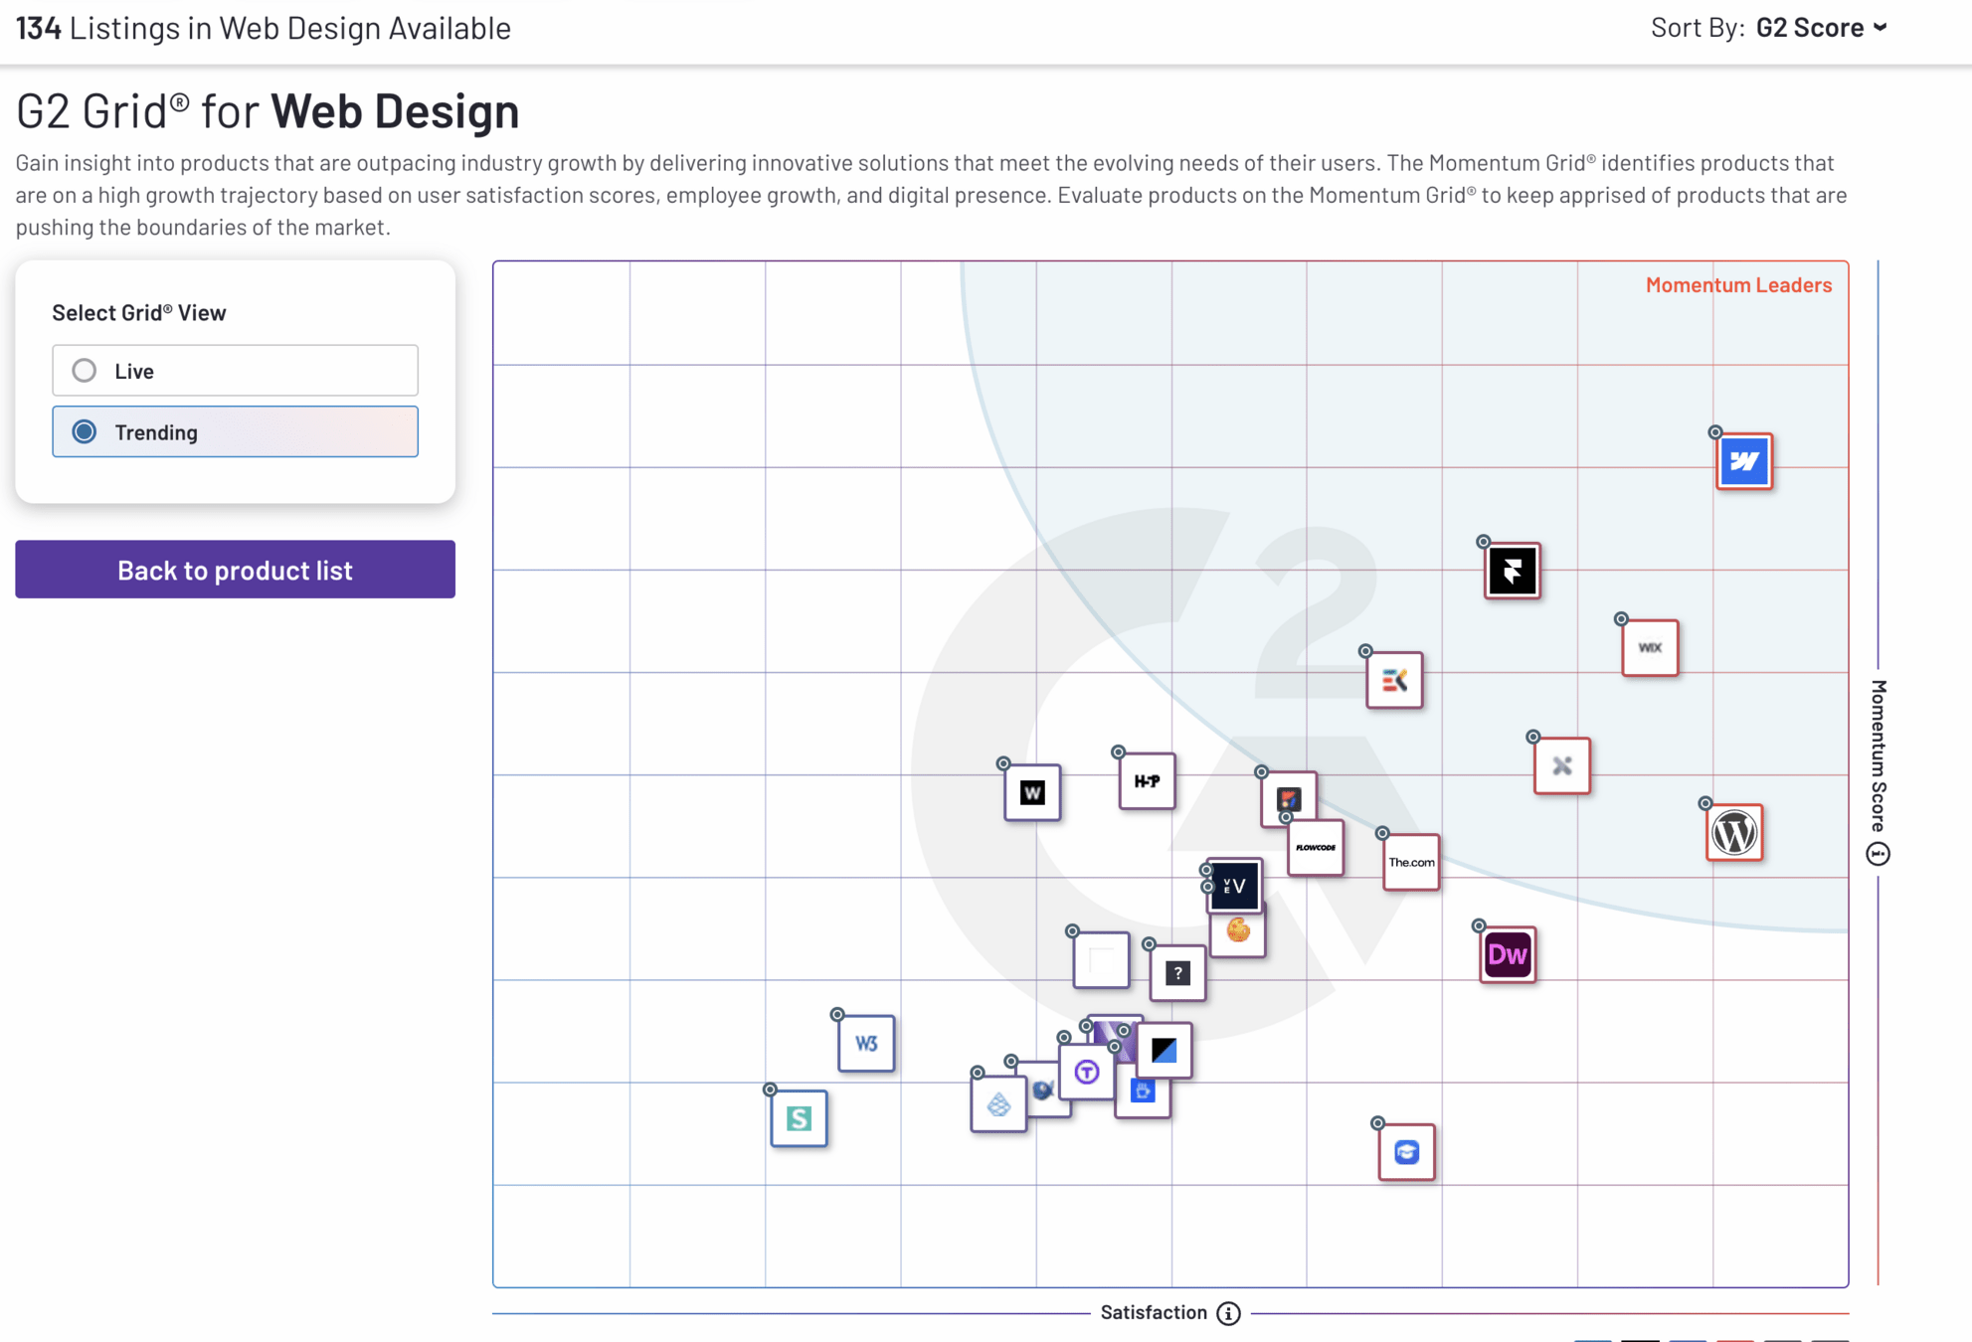Click the Adobe Dreamweaver Dw icon
The width and height of the screenshot is (1972, 1342).
(1507, 955)
